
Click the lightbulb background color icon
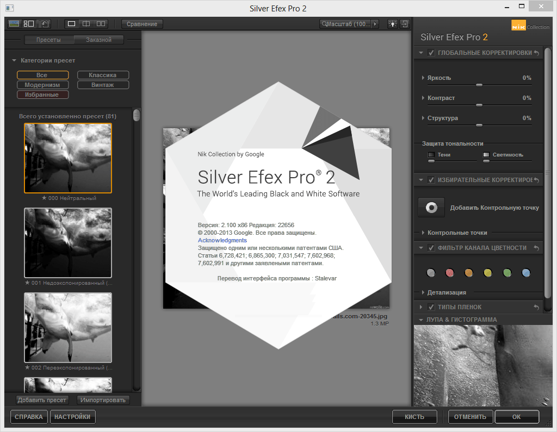(392, 24)
